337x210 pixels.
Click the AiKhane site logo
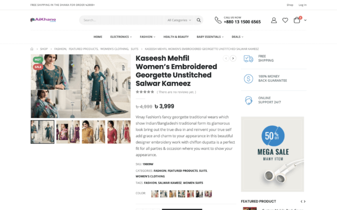click(43, 20)
